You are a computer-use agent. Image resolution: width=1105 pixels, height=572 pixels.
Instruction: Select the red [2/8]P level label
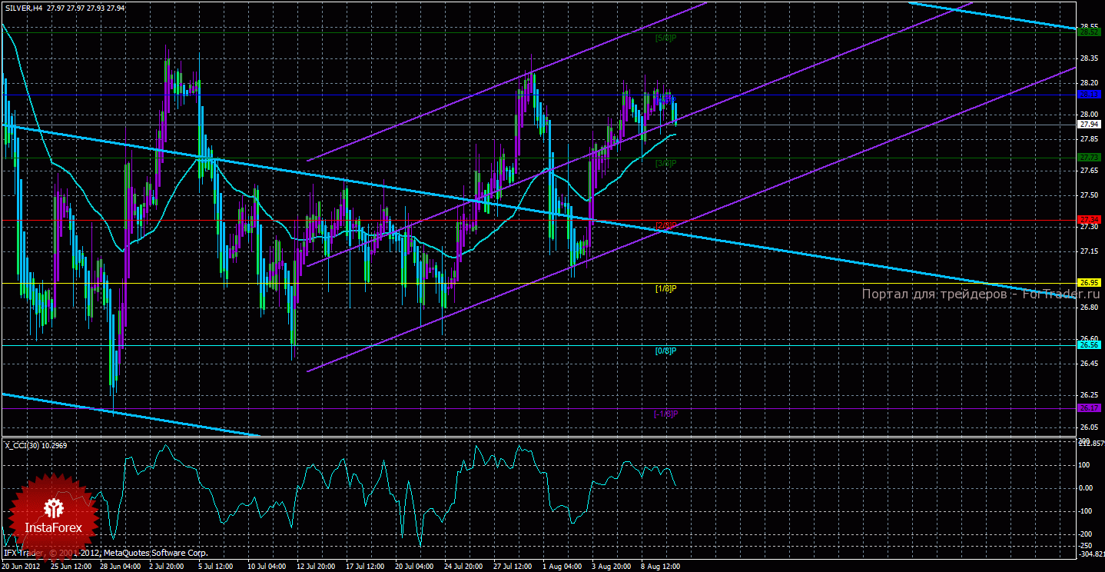pos(665,225)
